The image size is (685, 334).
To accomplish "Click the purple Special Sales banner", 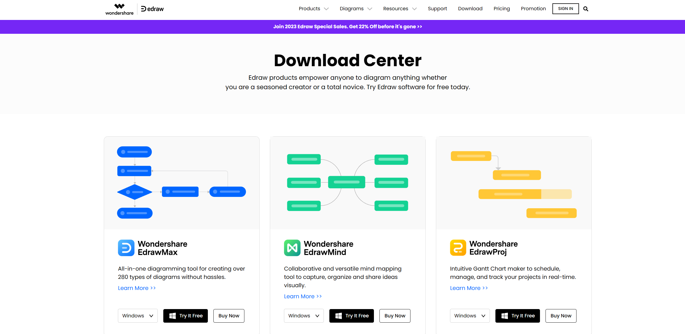I will click(x=348, y=27).
